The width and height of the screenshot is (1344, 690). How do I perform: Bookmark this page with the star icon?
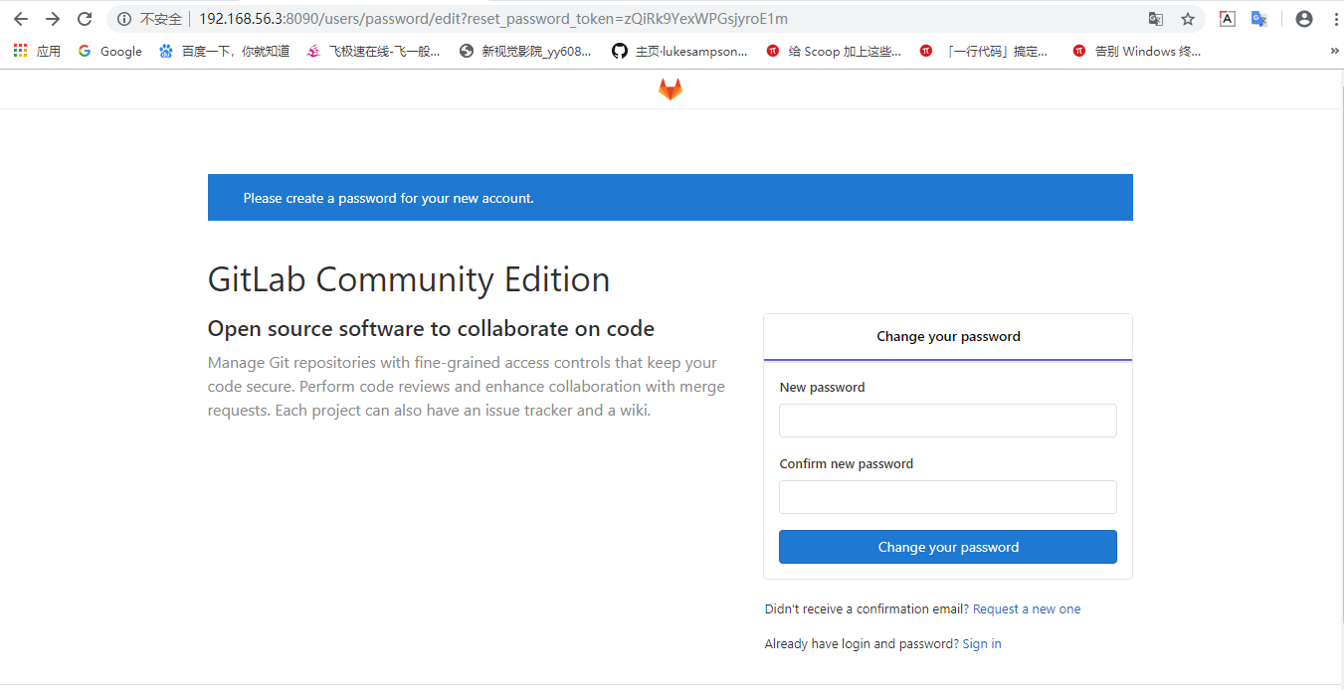1188,19
